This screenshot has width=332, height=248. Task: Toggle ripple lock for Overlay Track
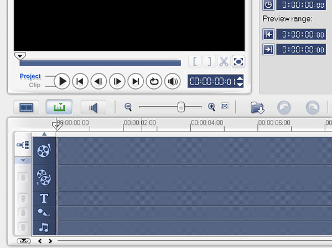click(23, 178)
